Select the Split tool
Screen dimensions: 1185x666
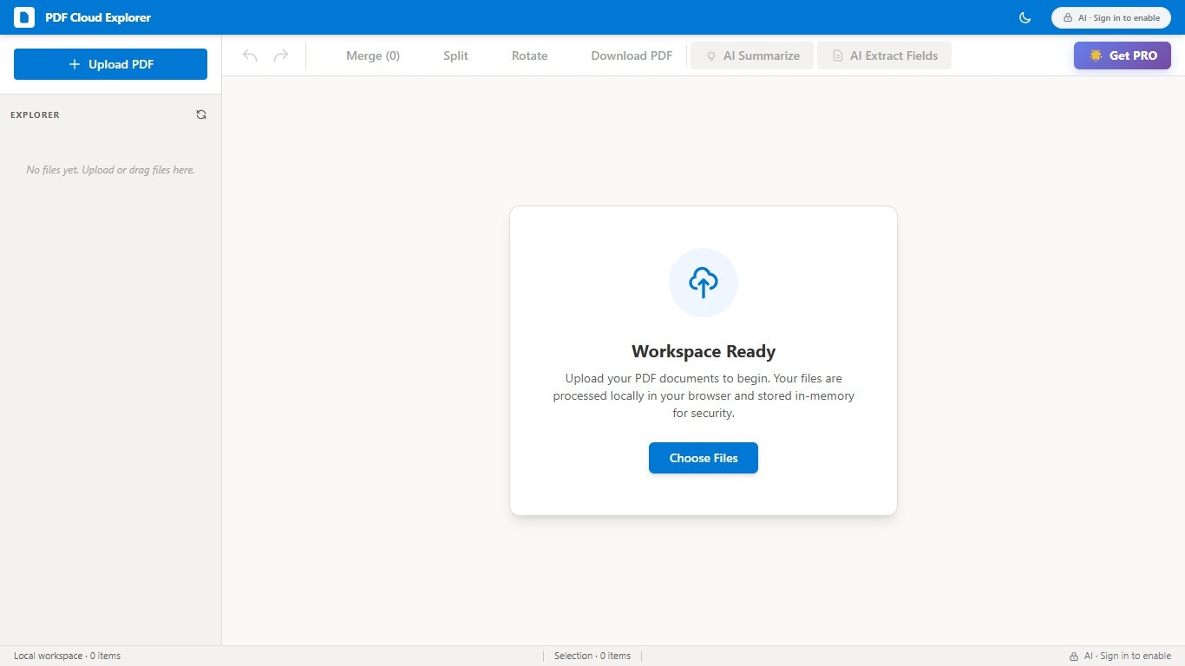pos(455,55)
